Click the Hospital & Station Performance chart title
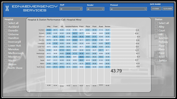This screenshot has width=177, height=99. pos(55,20)
